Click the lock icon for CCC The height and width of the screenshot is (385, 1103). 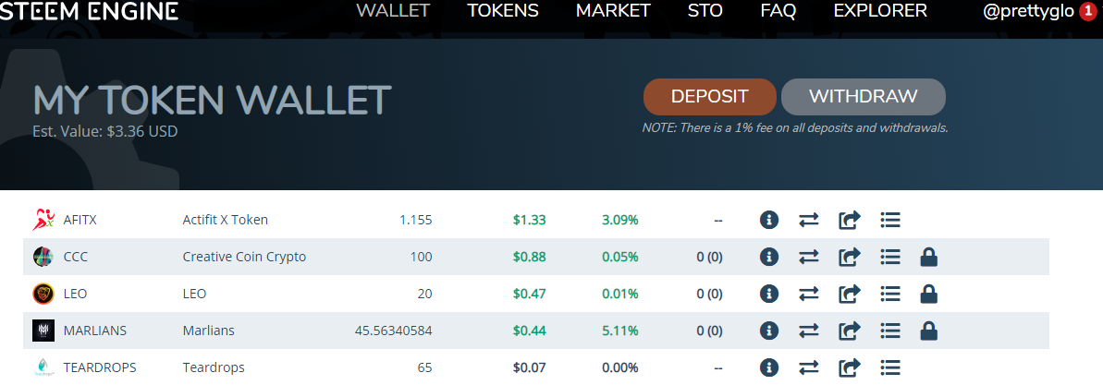(929, 258)
